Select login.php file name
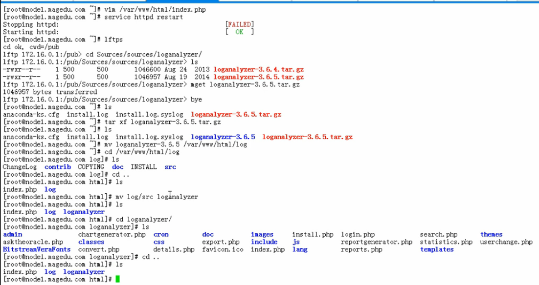 [358, 235]
